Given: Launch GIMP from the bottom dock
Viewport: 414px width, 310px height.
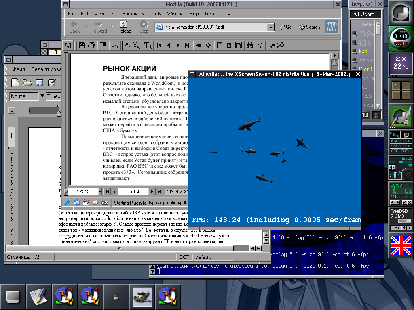Looking at the screenshot, I should tap(142, 297).
